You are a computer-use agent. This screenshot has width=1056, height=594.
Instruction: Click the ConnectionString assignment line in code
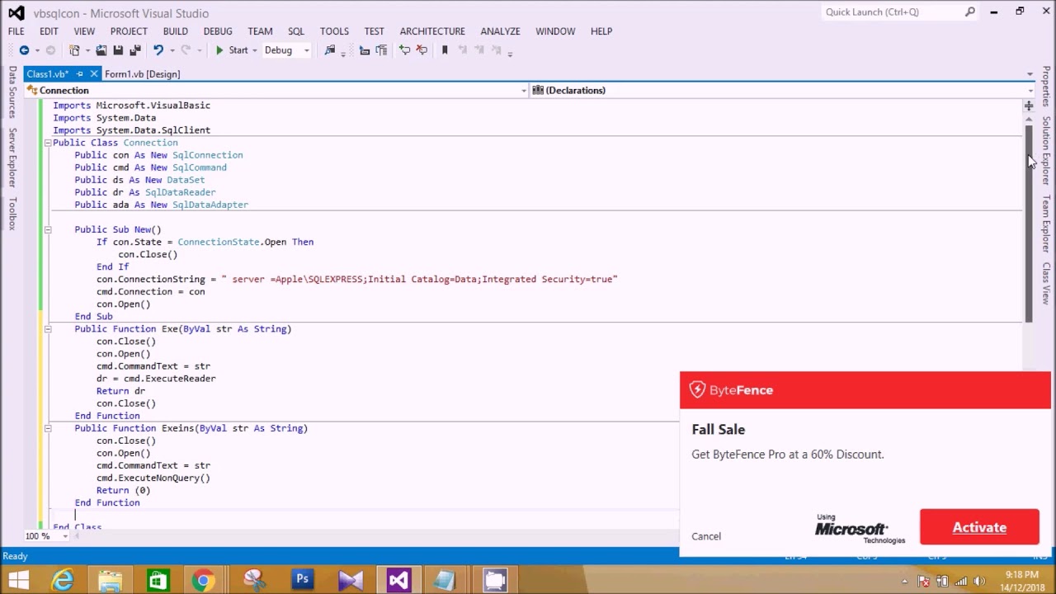click(356, 280)
